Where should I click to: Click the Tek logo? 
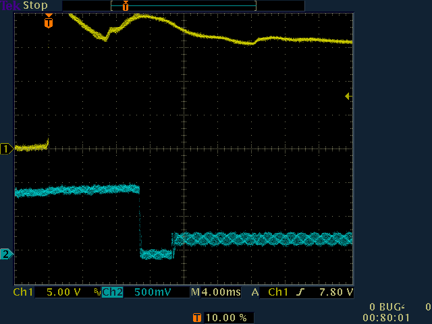pyautogui.click(x=11, y=5)
